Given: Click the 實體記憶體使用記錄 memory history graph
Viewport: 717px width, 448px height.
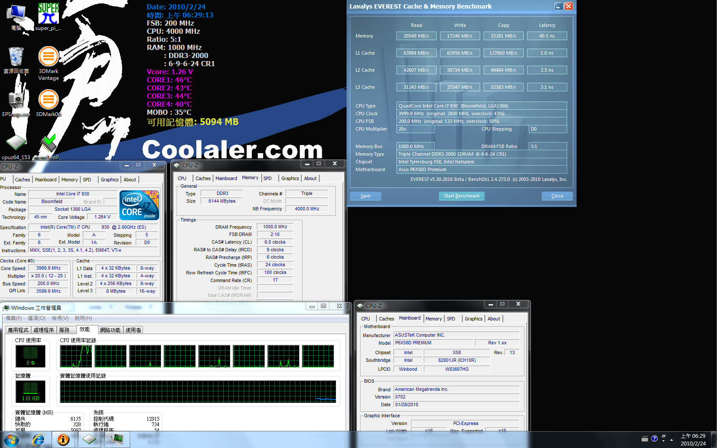Looking at the screenshot, I should [x=198, y=392].
